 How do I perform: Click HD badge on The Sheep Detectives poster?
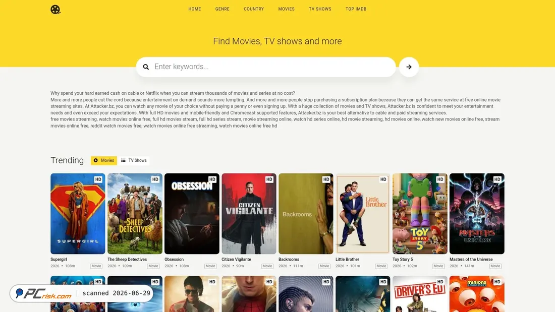[155, 179]
